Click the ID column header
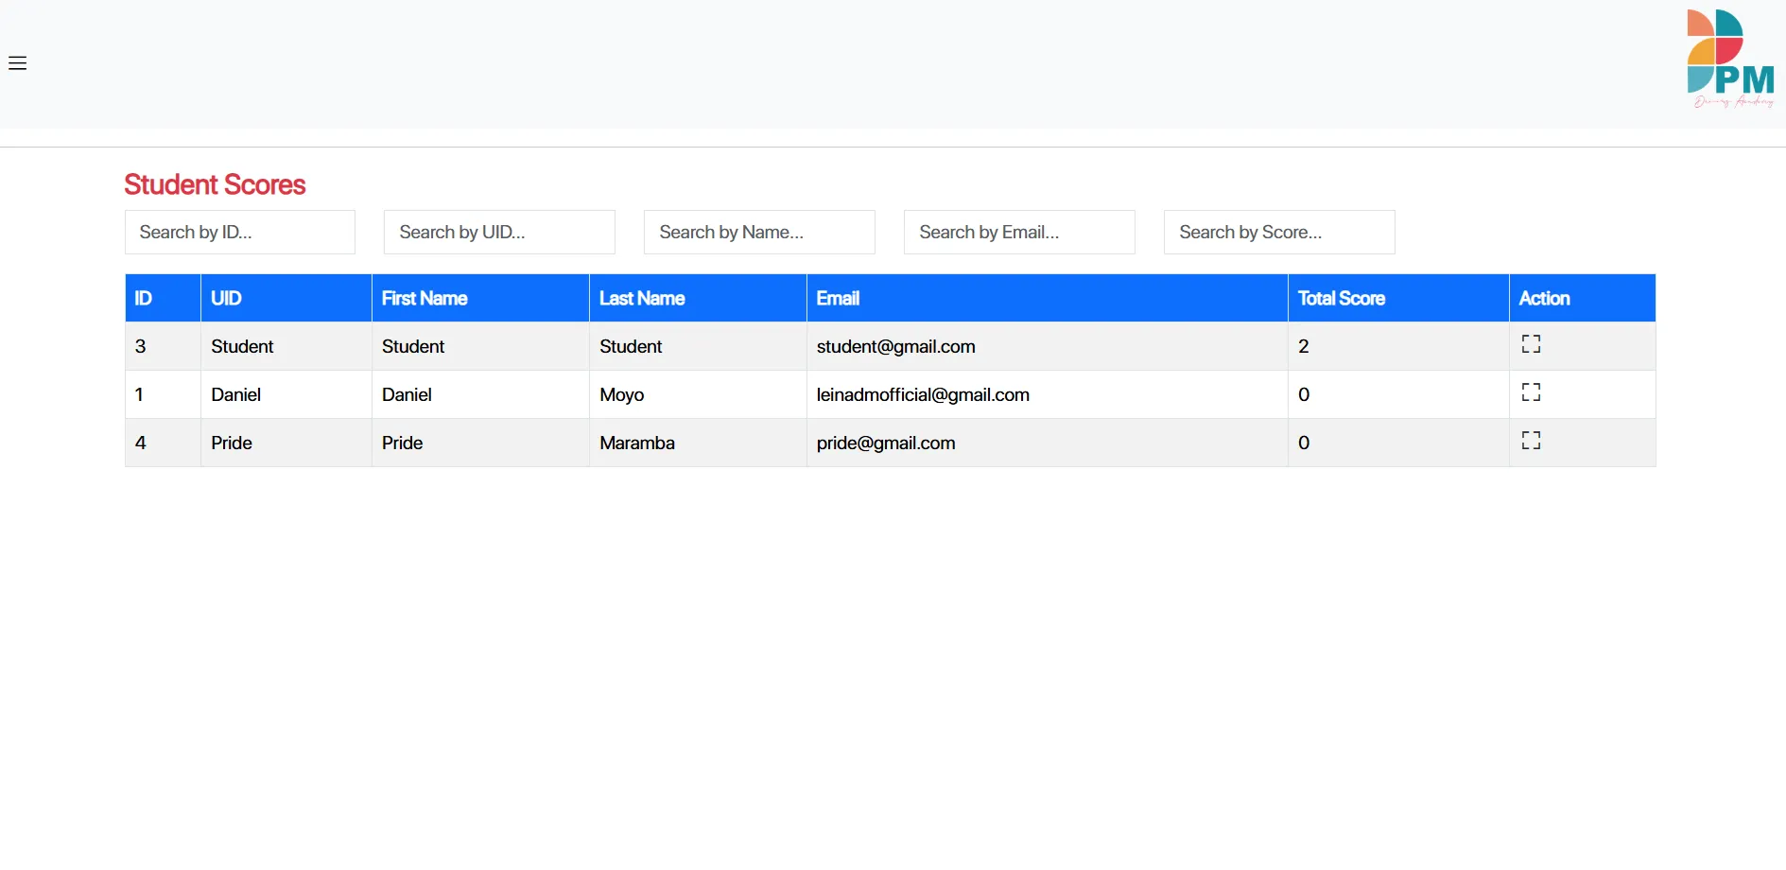 (144, 299)
